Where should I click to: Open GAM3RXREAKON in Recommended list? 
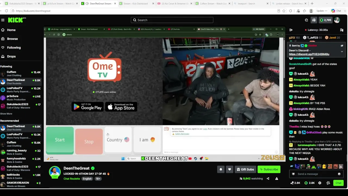click(x=21, y=184)
